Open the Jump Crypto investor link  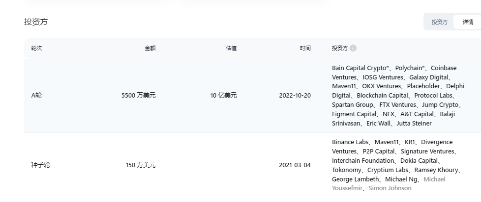coord(440,105)
